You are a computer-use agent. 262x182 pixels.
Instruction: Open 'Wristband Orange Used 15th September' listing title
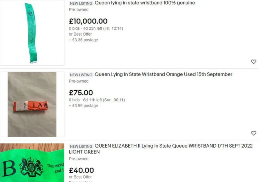pyautogui.click(x=163, y=74)
